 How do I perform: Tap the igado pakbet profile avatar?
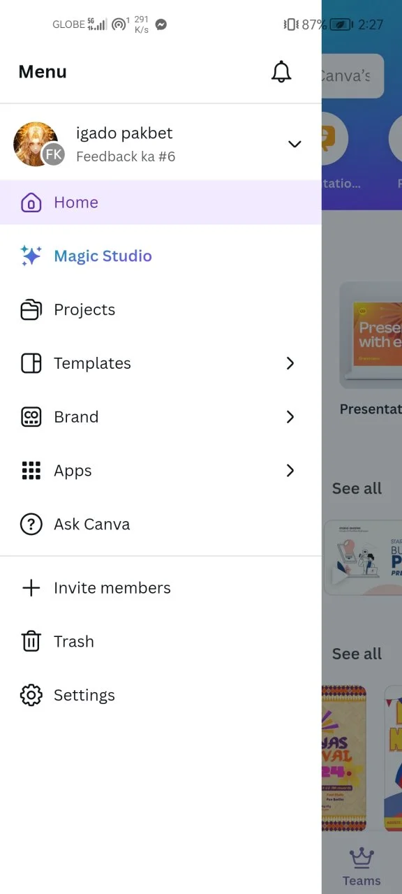(36, 144)
